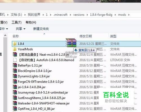
Task: Click 2016/7/15 date of ForgeCN row
Action: coord(92,82)
